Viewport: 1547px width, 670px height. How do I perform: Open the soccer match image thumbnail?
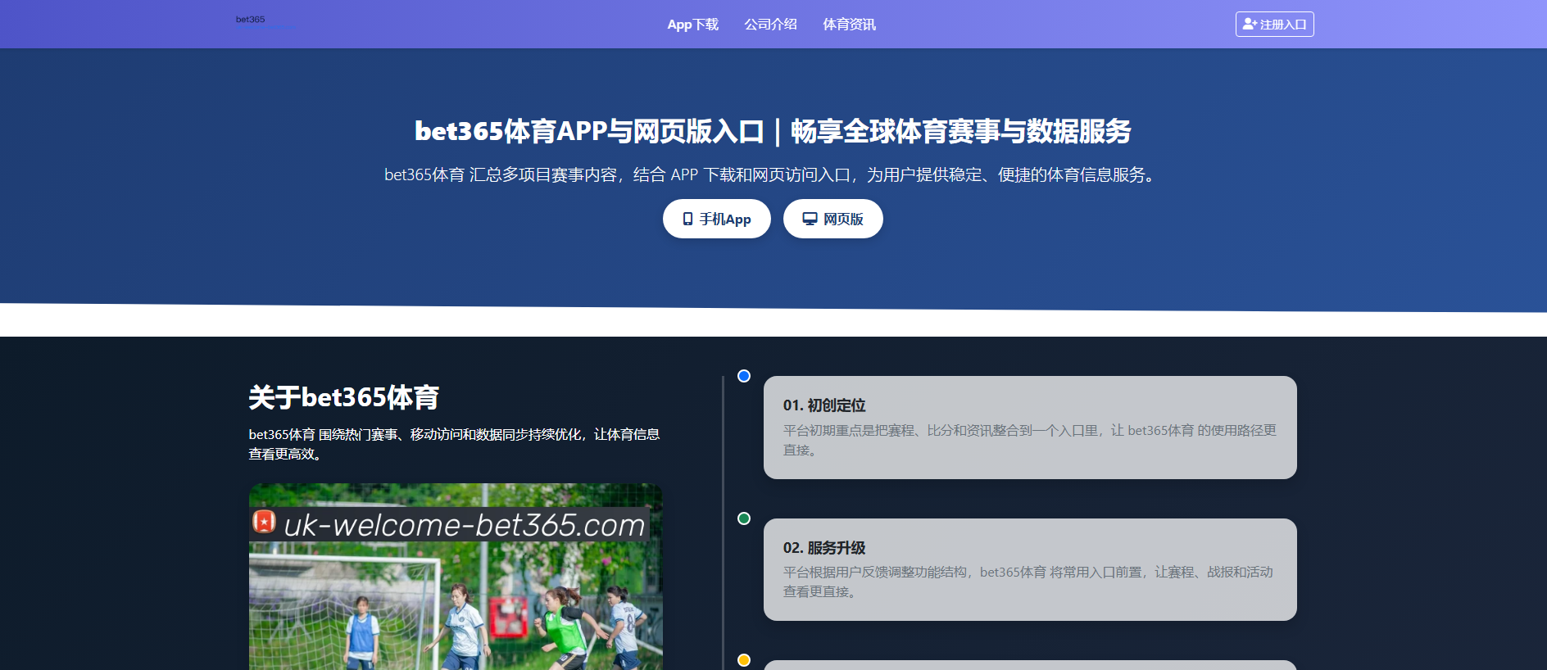pos(456,577)
